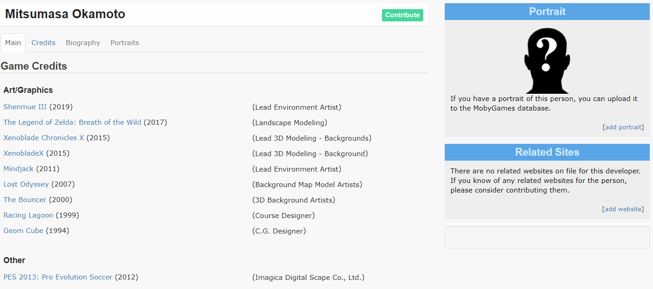This screenshot has height=289, width=653.
Task: Click the (Landscape Modeling) role text
Action: point(290,123)
